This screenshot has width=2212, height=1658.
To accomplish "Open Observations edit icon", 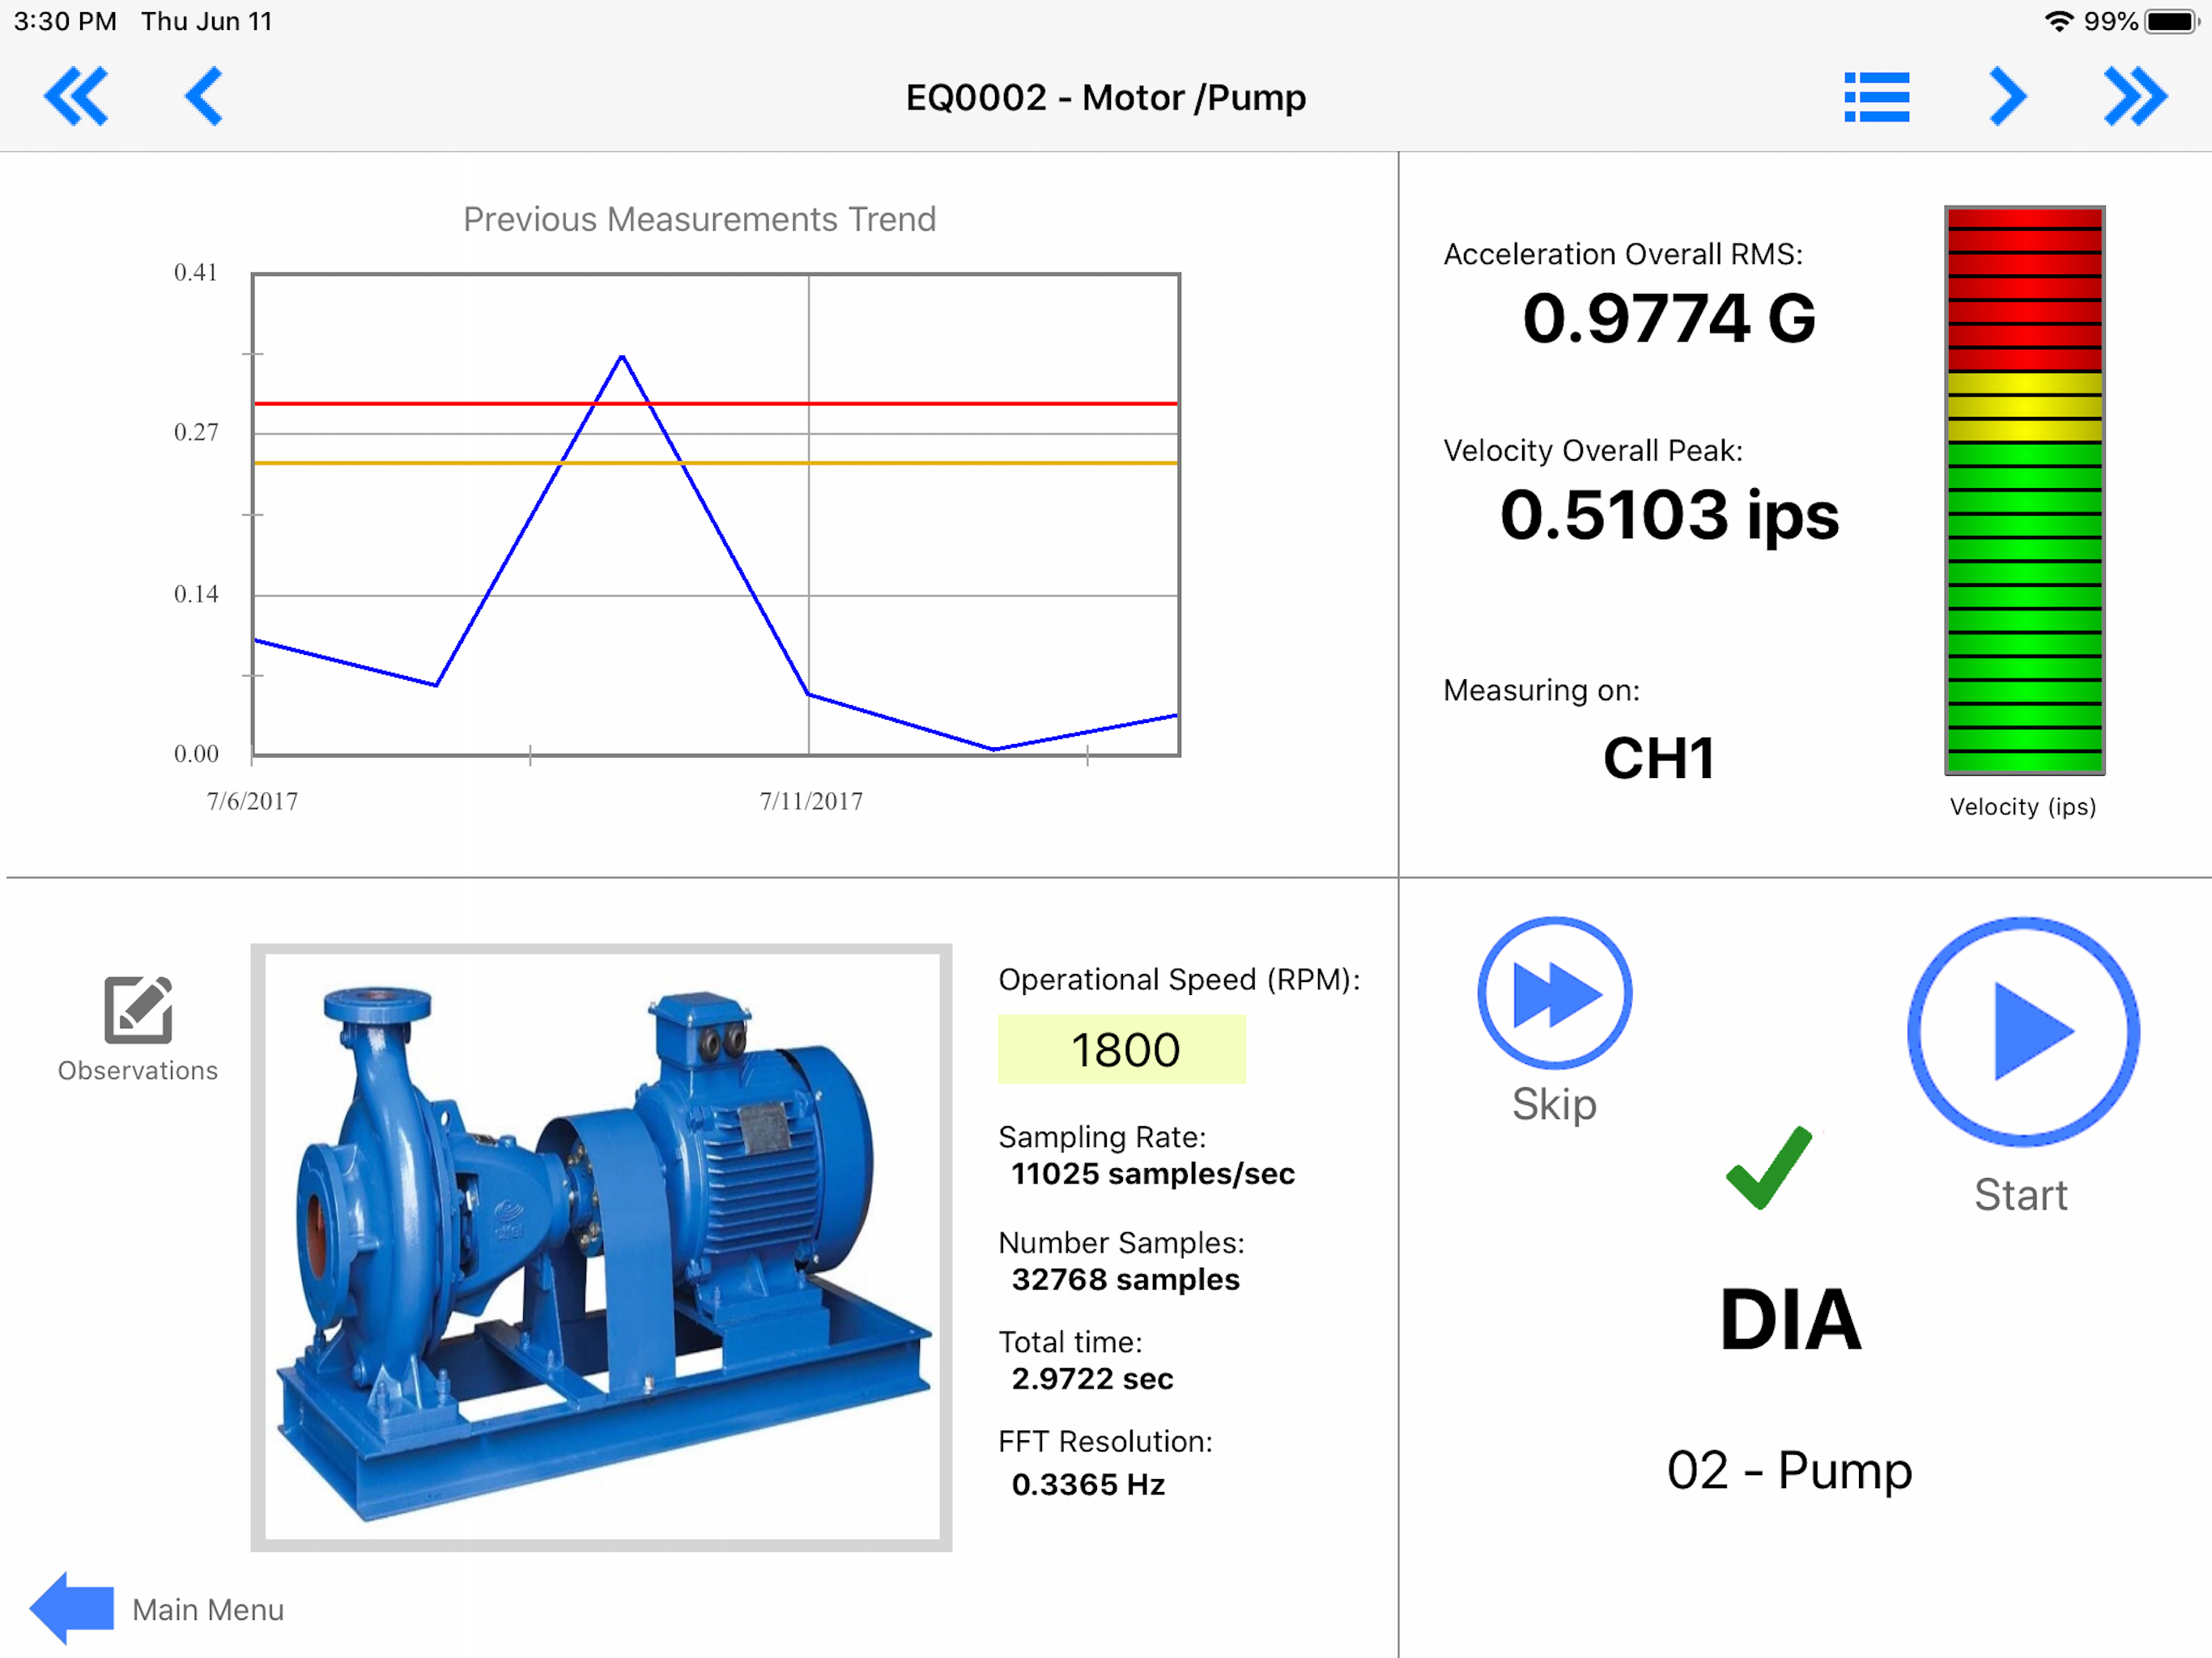I will pos(138,1010).
